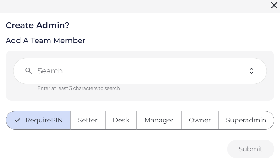This screenshot has height=163, width=280.
Task: Click the word "search" in the helper hint
Action: (x=112, y=88)
